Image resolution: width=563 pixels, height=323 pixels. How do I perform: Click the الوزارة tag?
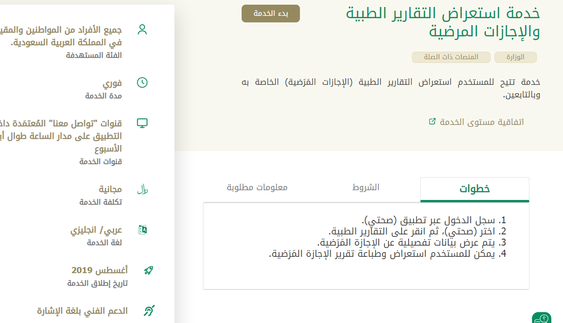point(515,57)
